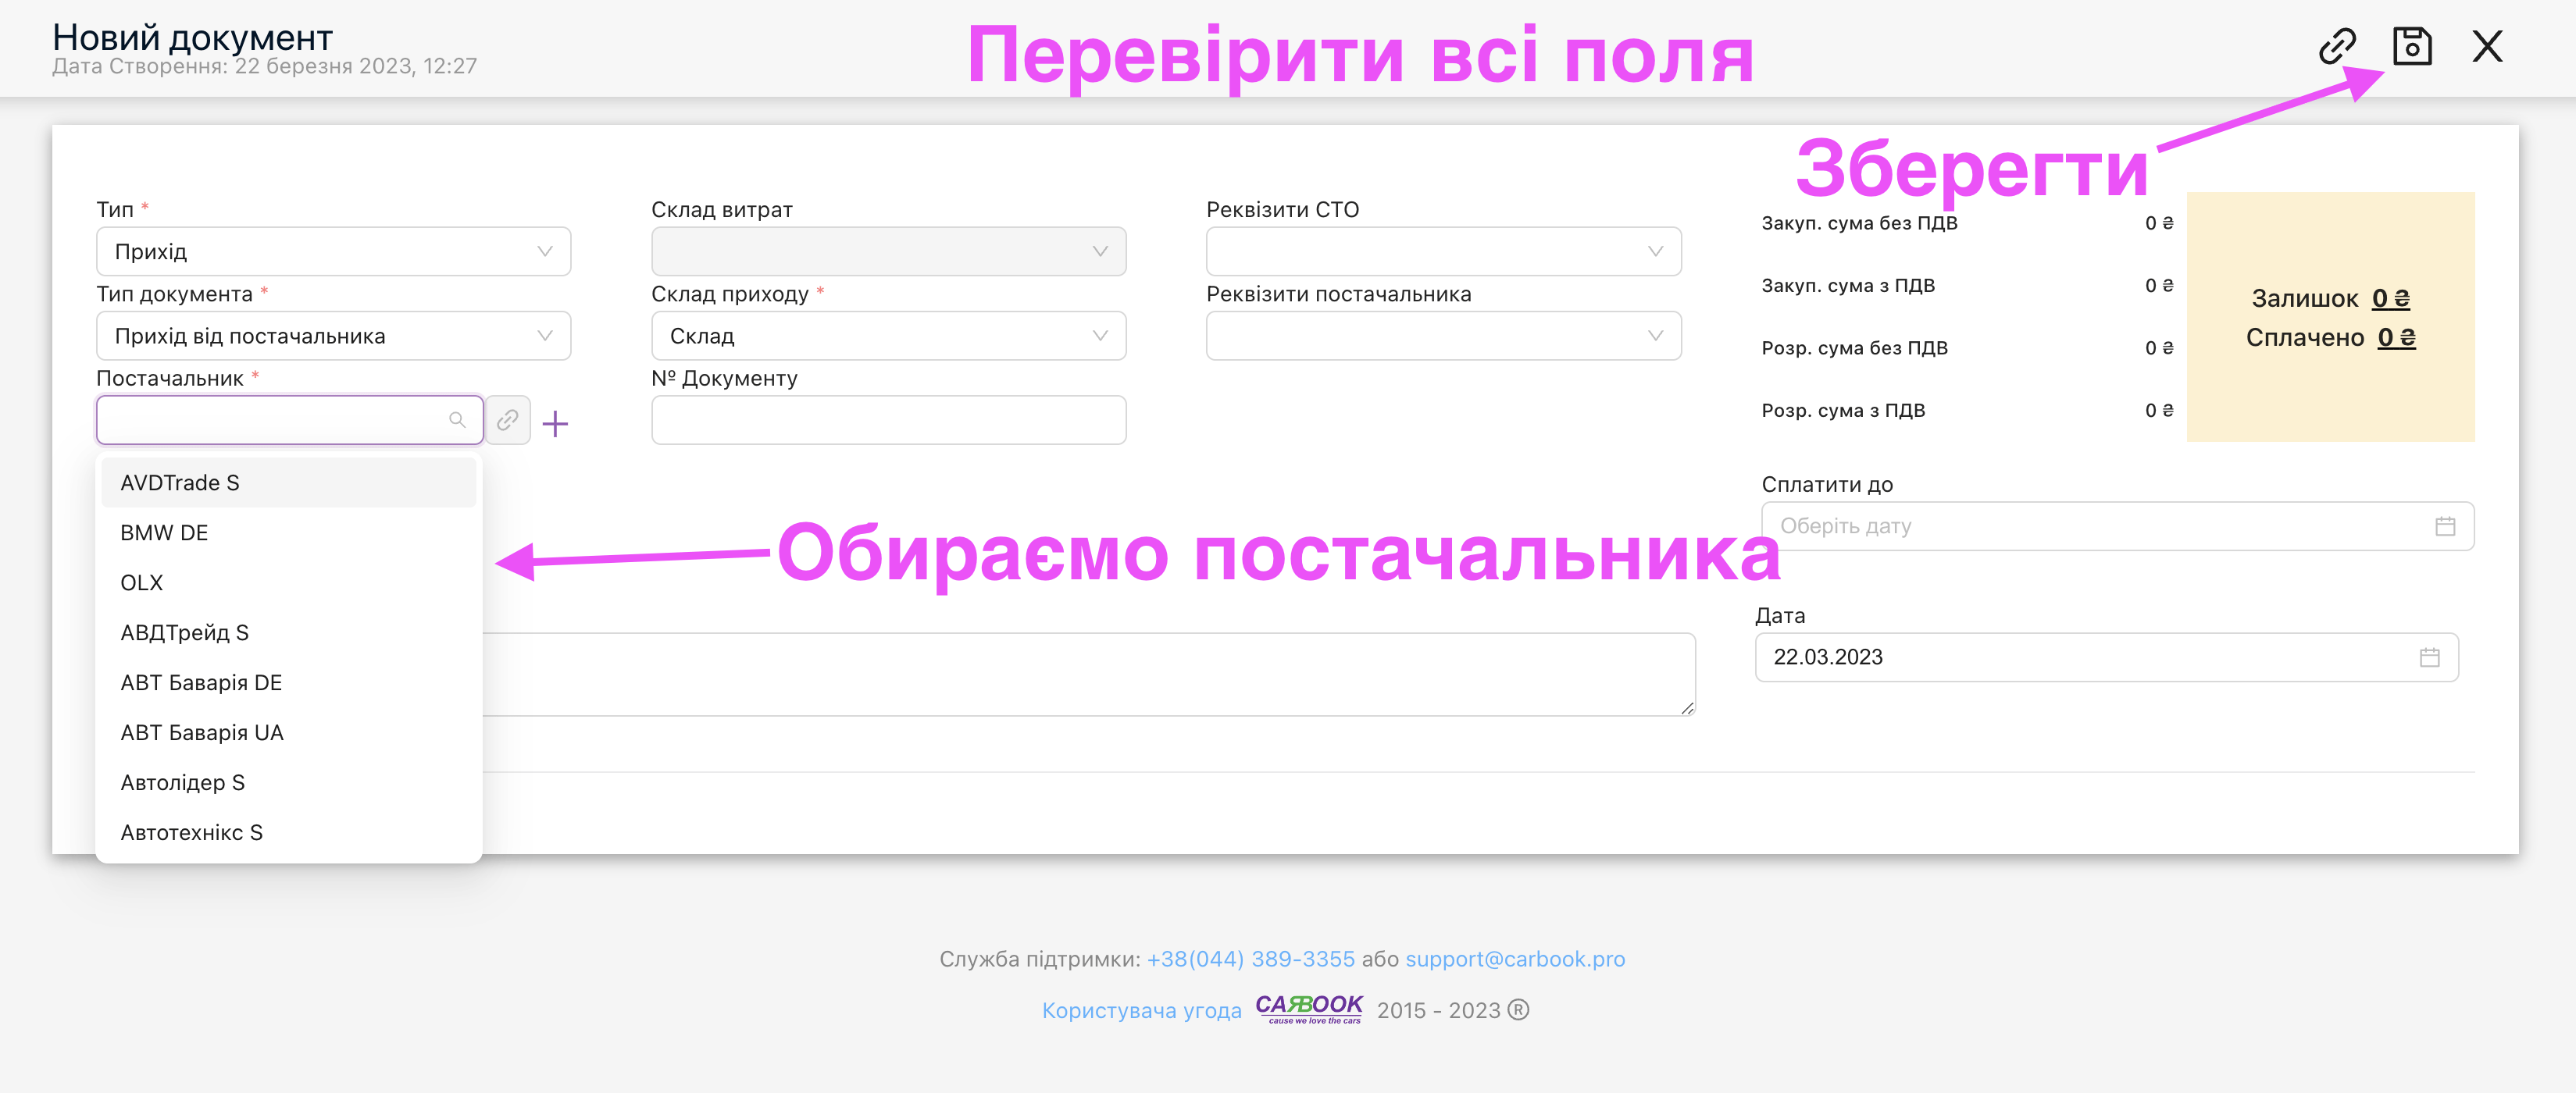Open the Реквізити СТО dropdown

(x=1443, y=251)
